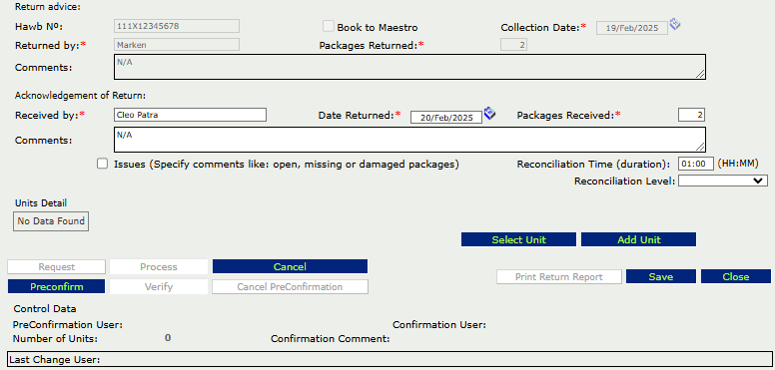
Task: Click into the Packages Received field
Action: (691, 115)
